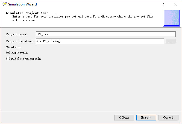Click the 'Simulator Project Name' heading
182x124 pixels.
27,13
